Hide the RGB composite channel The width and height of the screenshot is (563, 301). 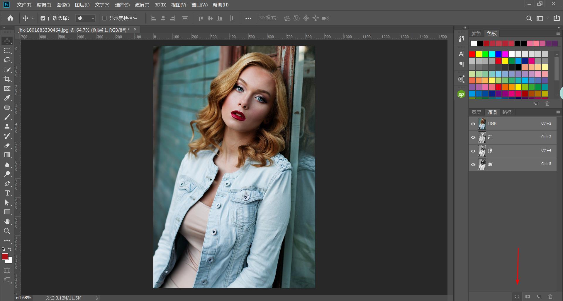[473, 124]
